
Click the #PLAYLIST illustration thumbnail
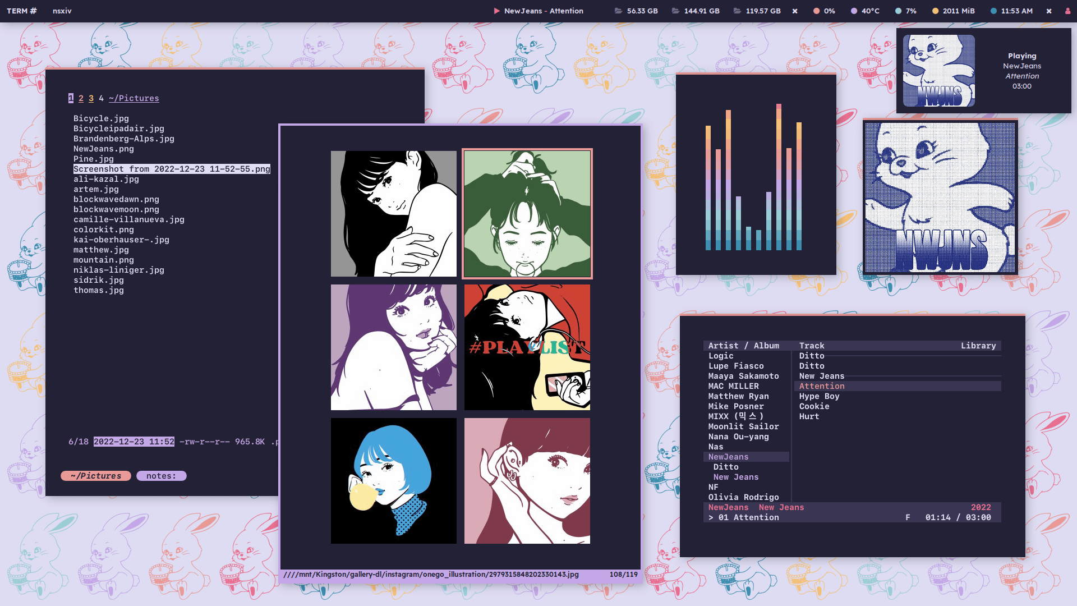tap(527, 347)
